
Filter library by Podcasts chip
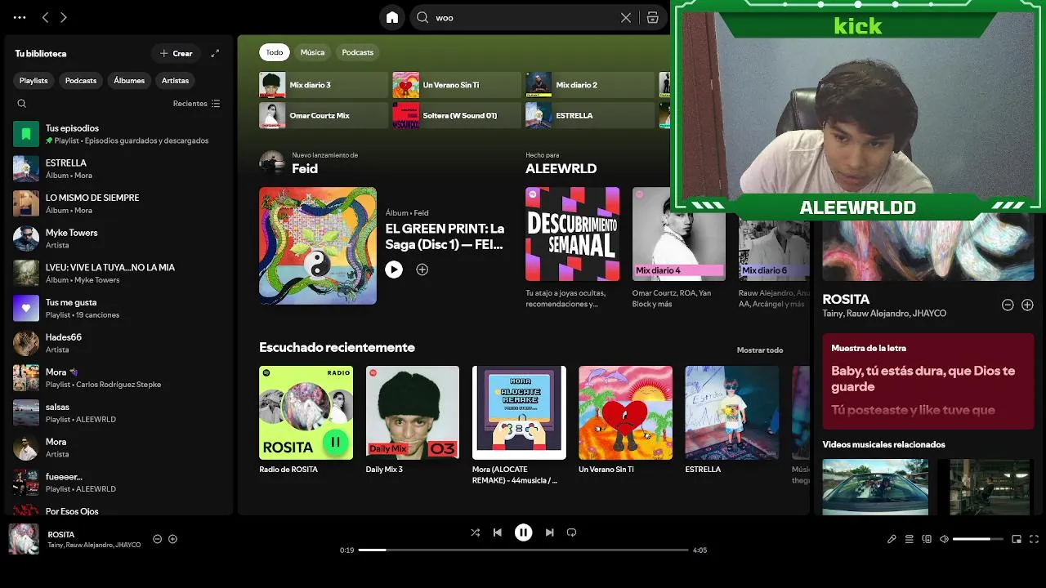(81, 80)
